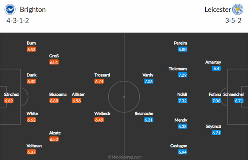Click the Leicester City crest icon

237,9
